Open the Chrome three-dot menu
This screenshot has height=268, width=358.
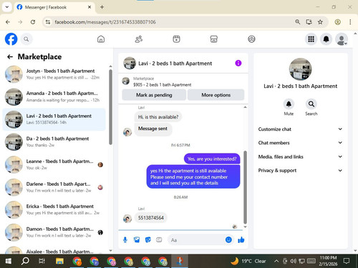point(350,22)
